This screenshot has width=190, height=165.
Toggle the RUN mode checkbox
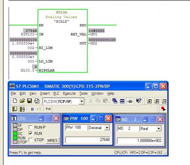click(30, 133)
